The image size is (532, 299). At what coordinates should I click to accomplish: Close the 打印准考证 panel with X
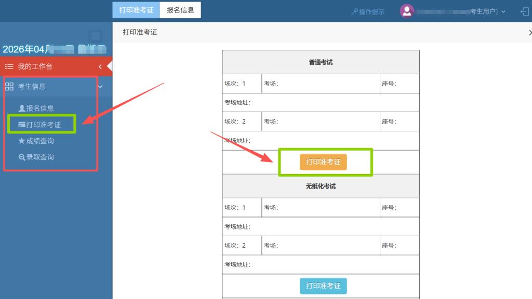(x=529, y=32)
